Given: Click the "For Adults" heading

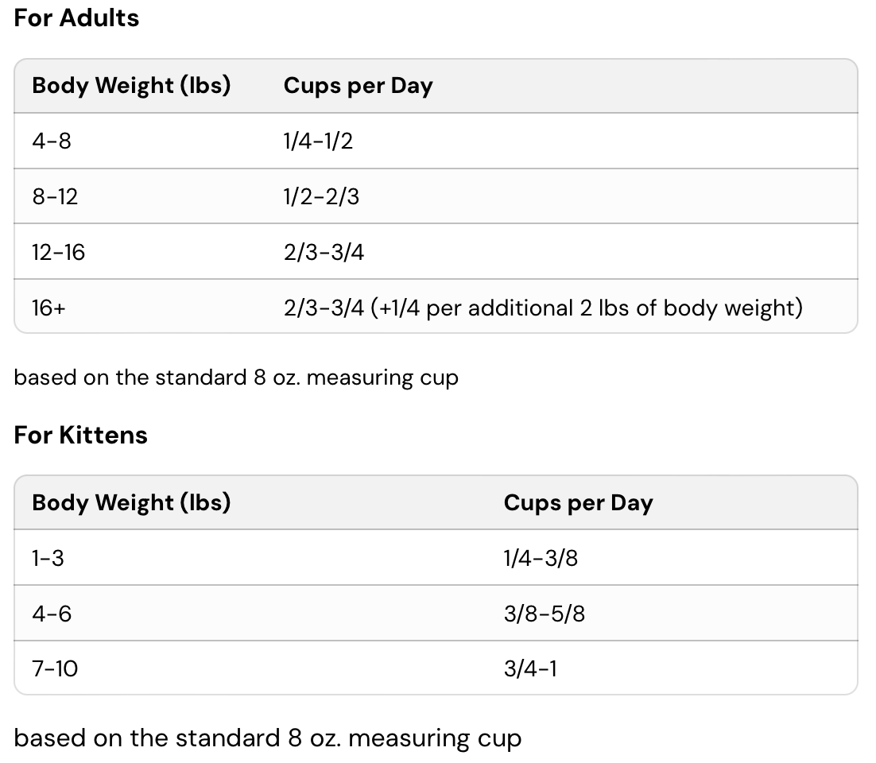Looking at the screenshot, I should tap(76, 18).
